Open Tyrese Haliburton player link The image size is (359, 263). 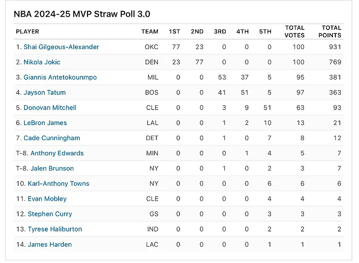coord(55,229)
